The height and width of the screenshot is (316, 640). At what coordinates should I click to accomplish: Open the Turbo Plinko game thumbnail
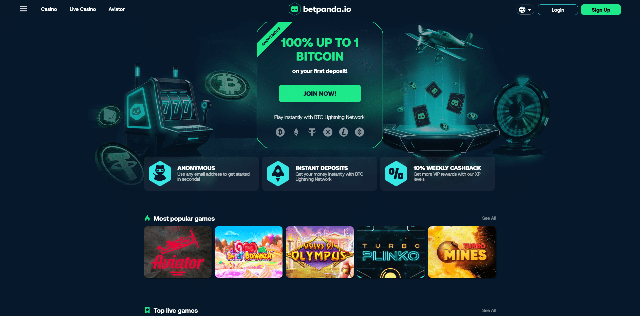pyautogui.click(x=391, y=252)
